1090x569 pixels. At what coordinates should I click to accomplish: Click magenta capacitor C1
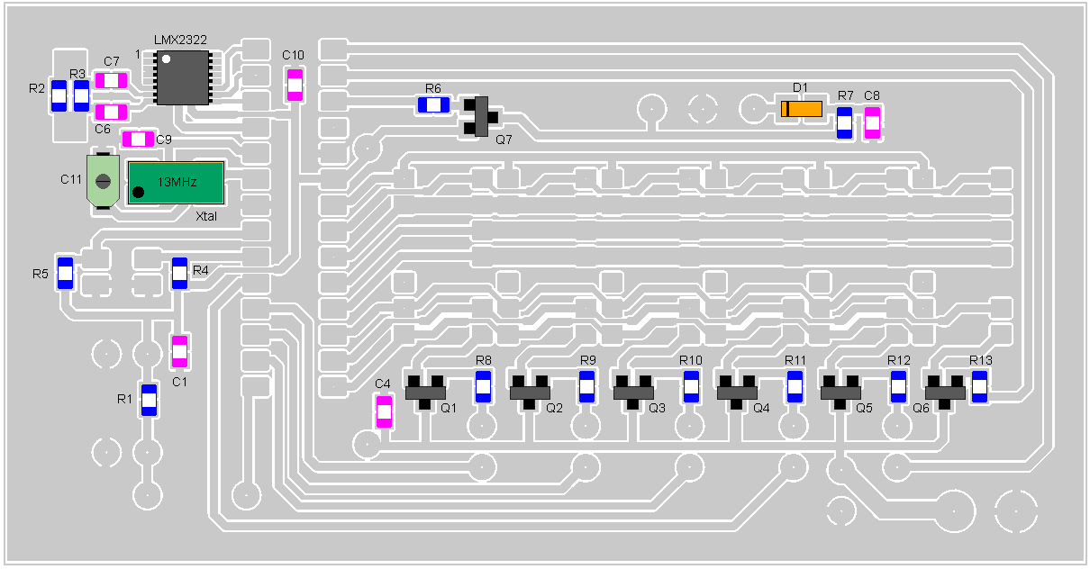click(179, 352)
